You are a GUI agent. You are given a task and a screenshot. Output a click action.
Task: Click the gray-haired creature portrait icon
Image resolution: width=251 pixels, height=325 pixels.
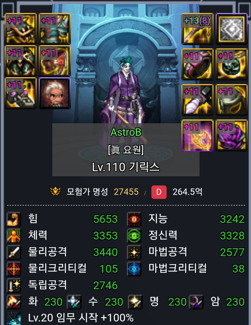(55, 93)
